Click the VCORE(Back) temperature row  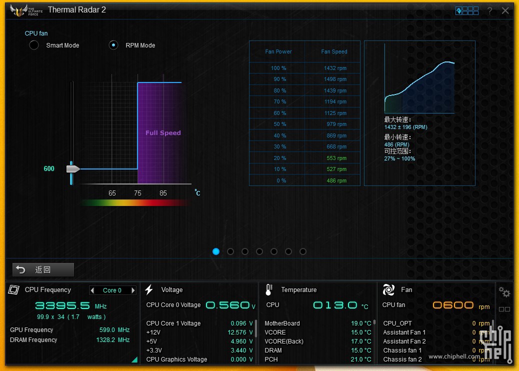coord(318,341)
